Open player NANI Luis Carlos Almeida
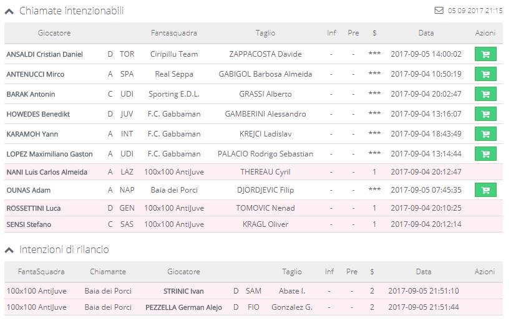 click(47, 172)
